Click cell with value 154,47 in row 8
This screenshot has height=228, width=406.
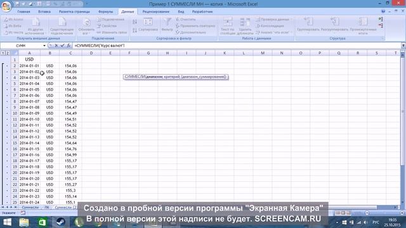(70, 101)
